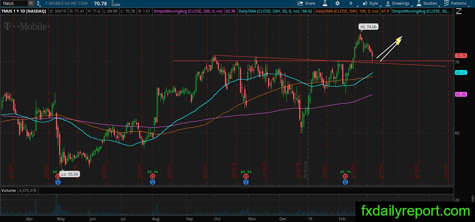Click the TMUS symbol input field
Image resolution: width=475 pixels, height=222 pixels.
[x=14, y=3]
